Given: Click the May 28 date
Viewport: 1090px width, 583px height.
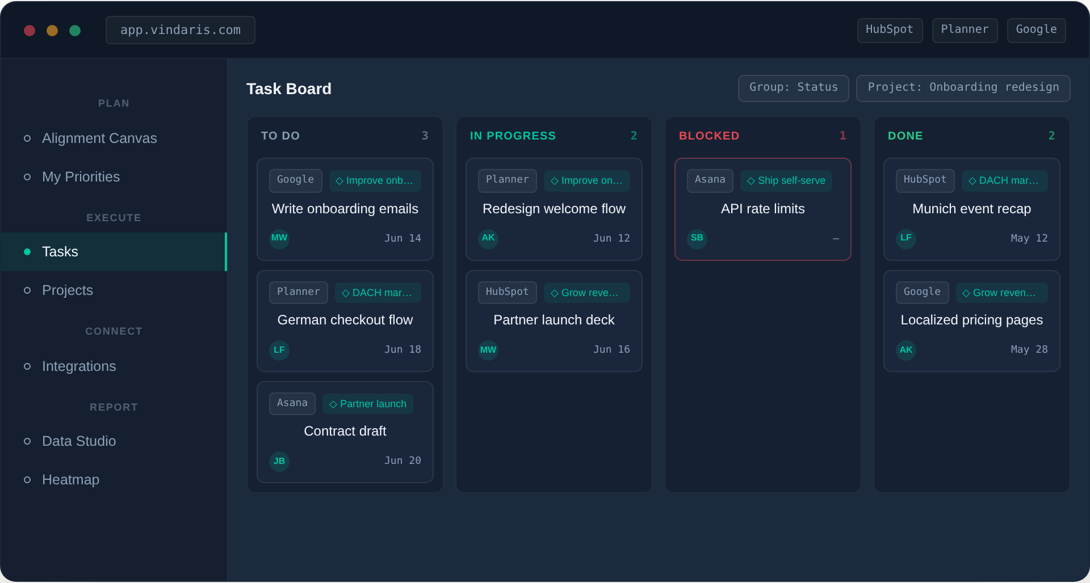Looking at the screenshot, I should (x=1029, y=350).
